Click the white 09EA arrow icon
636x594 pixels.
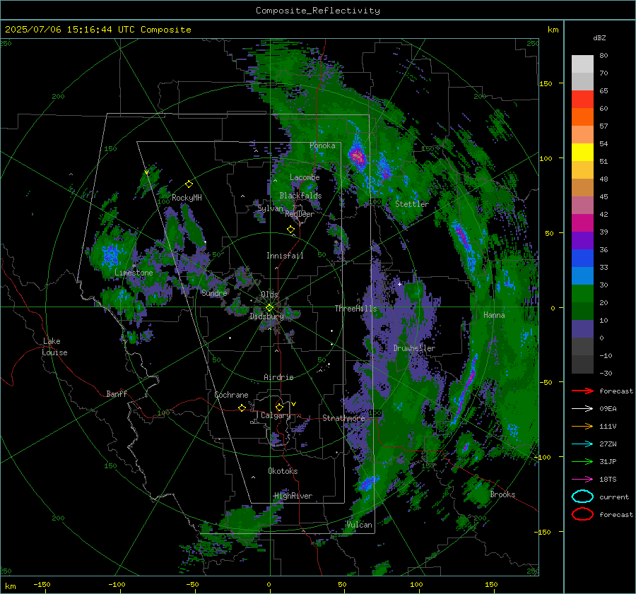[x=582, y=409]
